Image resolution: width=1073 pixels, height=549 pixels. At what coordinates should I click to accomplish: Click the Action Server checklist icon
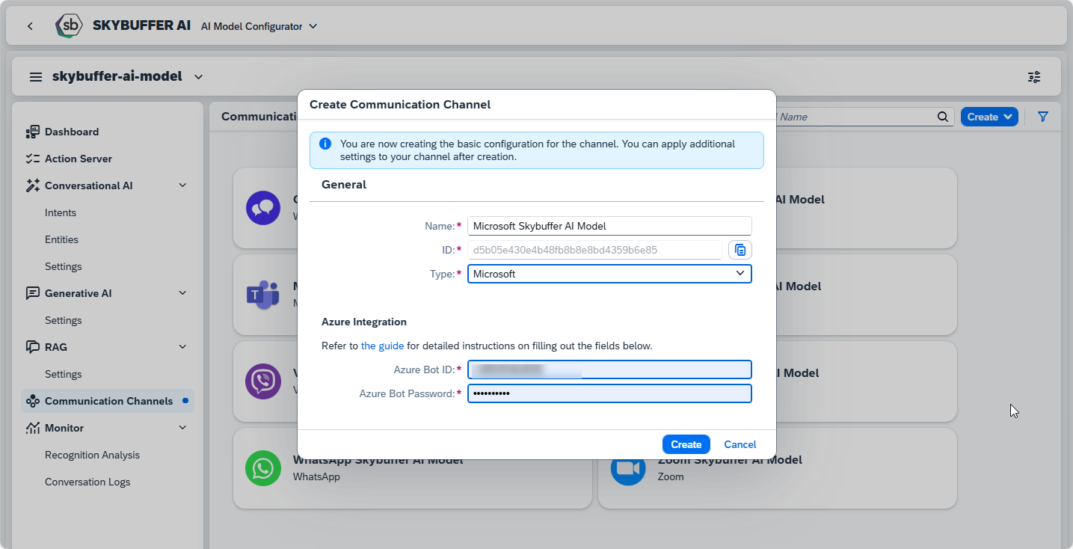click(32, 159)
